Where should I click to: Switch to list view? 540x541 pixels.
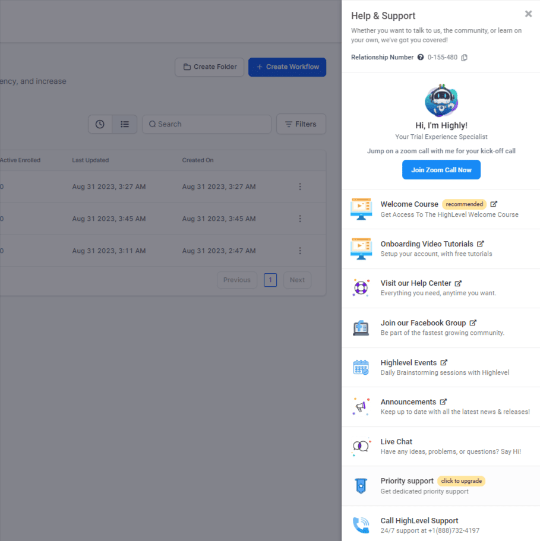pyautogui.click(x=125, y=124)
